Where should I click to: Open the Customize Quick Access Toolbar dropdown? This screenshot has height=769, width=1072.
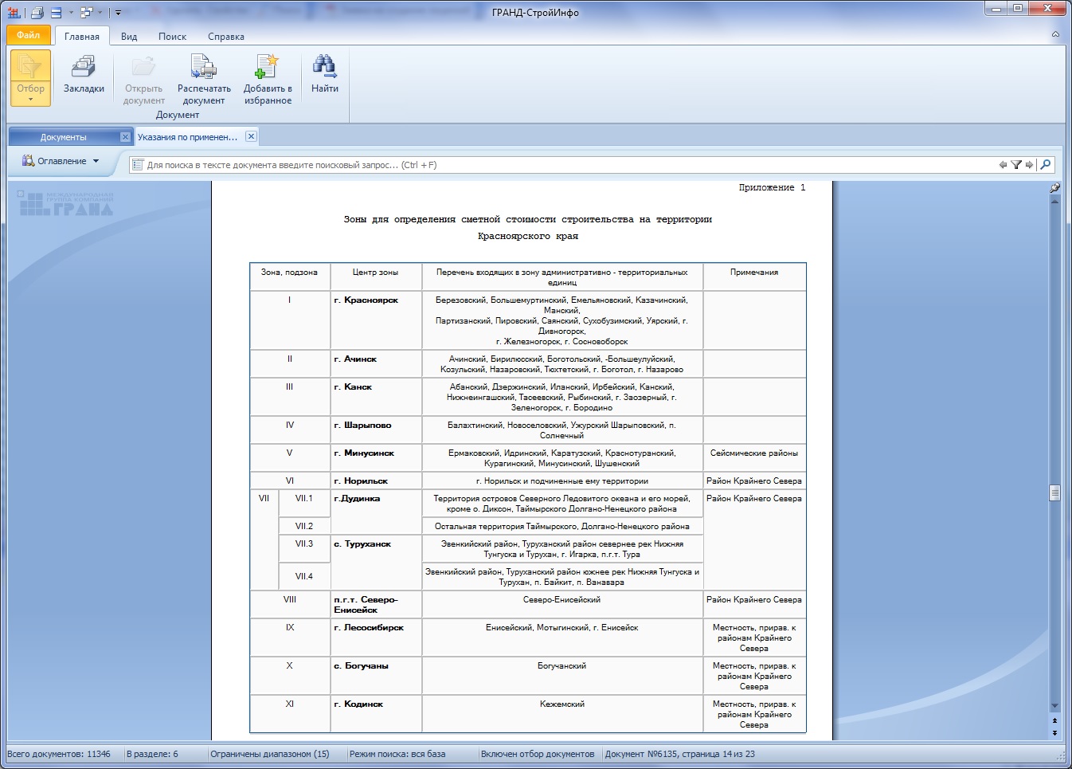click(118, 13)
